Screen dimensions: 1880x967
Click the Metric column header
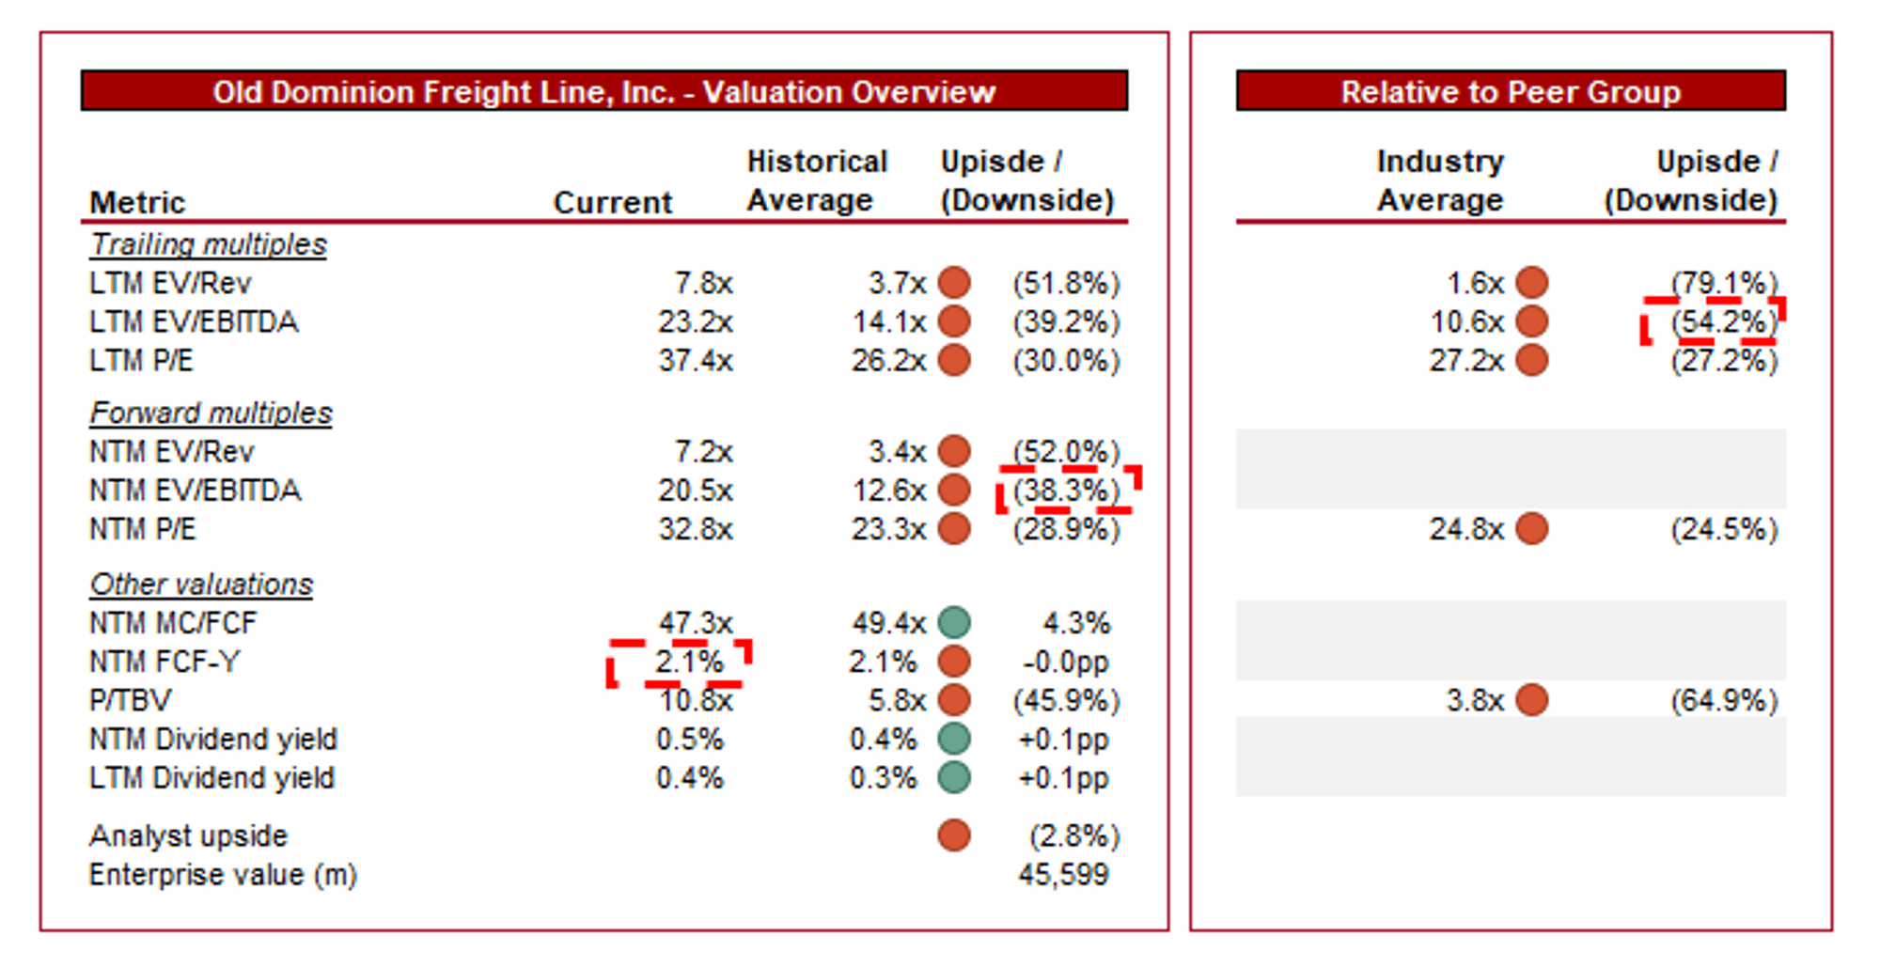click(x=137, y=202)
